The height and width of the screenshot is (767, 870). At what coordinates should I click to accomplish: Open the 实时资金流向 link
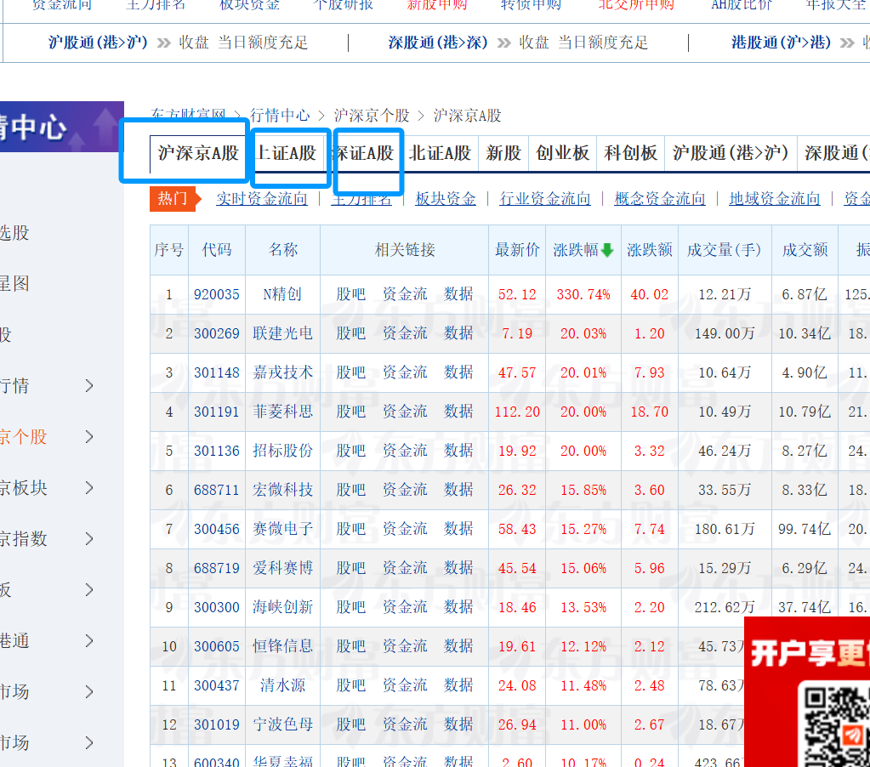(261, 198)
